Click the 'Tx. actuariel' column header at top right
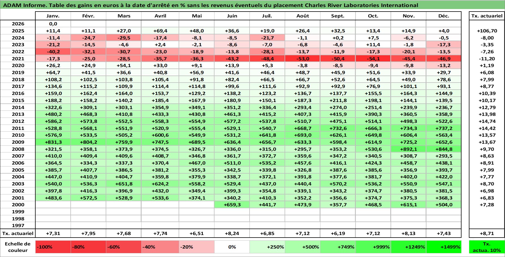Viewport: 505px width, 257px height. pyautogui.click(x=487, y=16)
